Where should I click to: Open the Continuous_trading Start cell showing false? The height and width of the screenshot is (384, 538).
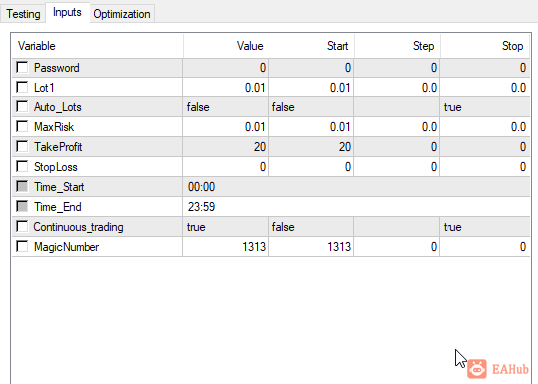(x=311, y=227)
